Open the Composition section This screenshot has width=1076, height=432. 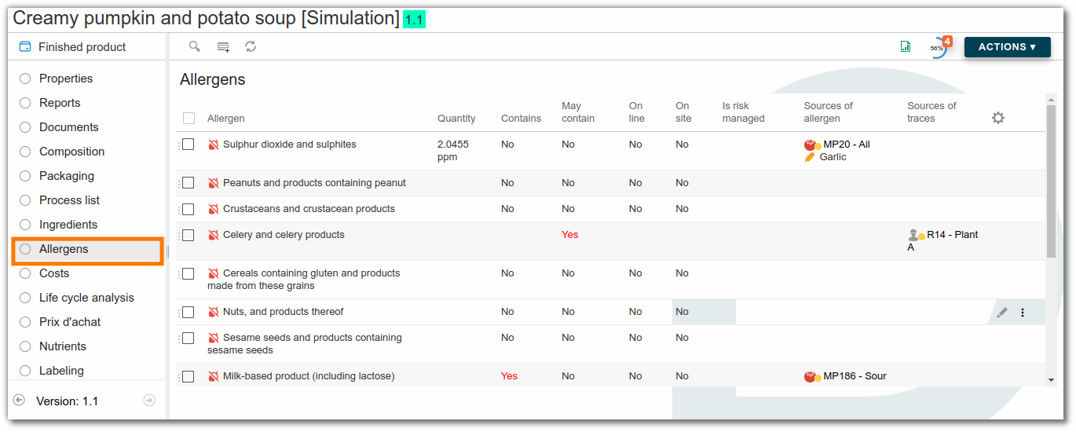pos(71,152)
